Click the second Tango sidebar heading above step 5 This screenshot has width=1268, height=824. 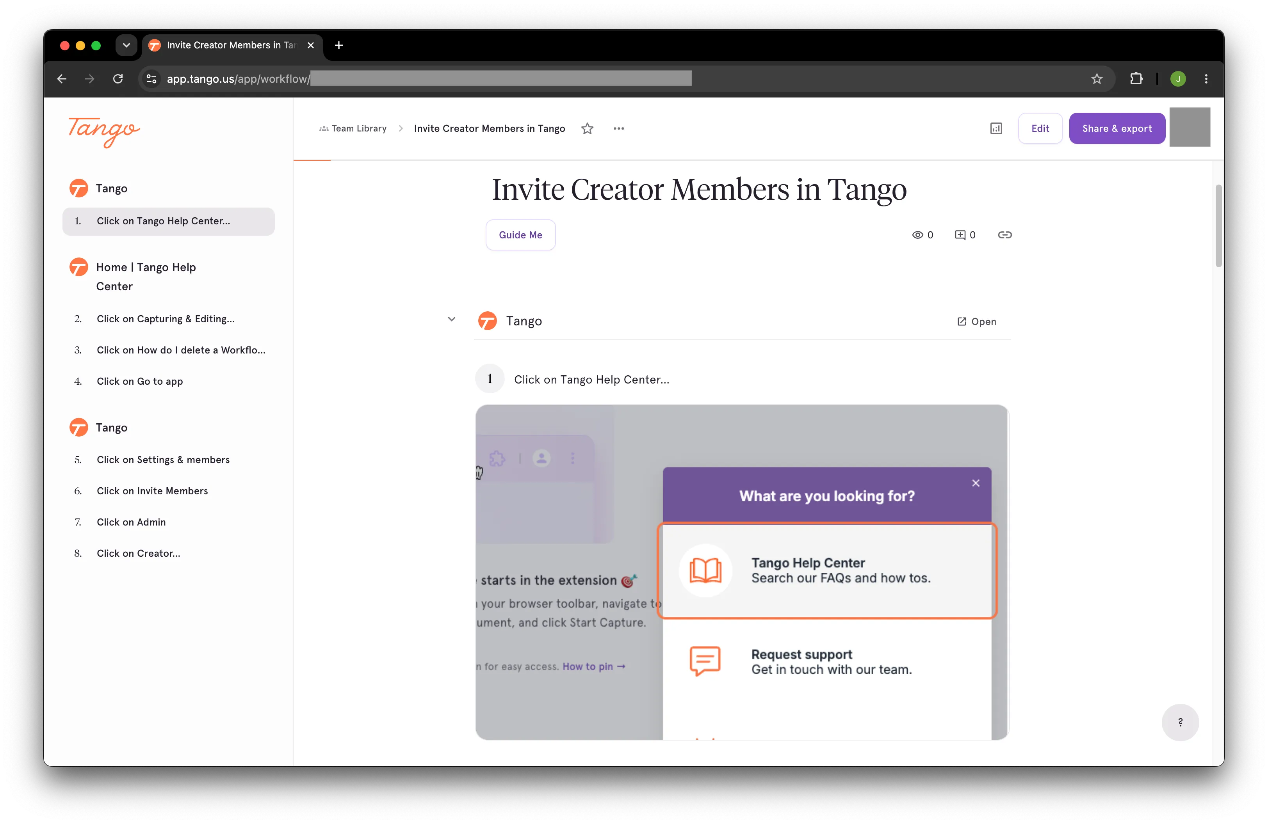coord(111,428)
